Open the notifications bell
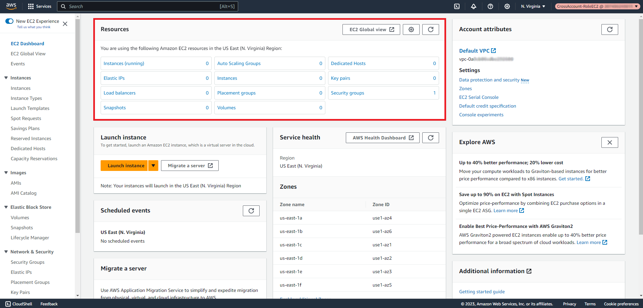The width and height of the screenshot is (643, 308). pyautogui.click(x=473, y=6)
